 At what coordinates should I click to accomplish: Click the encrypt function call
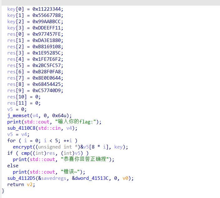tap(22, 147)
